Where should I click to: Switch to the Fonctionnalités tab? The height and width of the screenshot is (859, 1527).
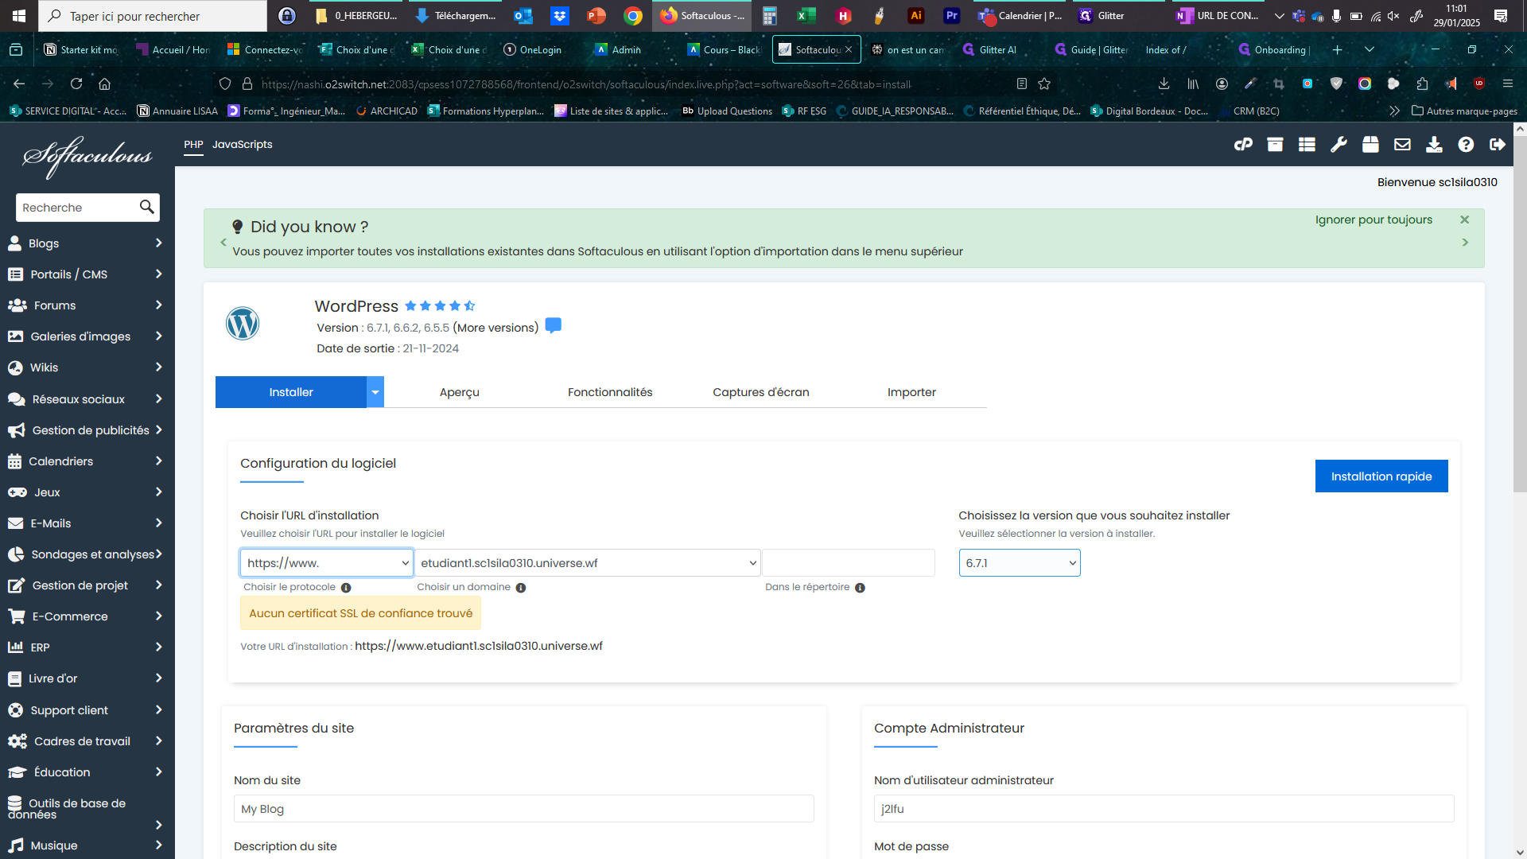[610, 392]
